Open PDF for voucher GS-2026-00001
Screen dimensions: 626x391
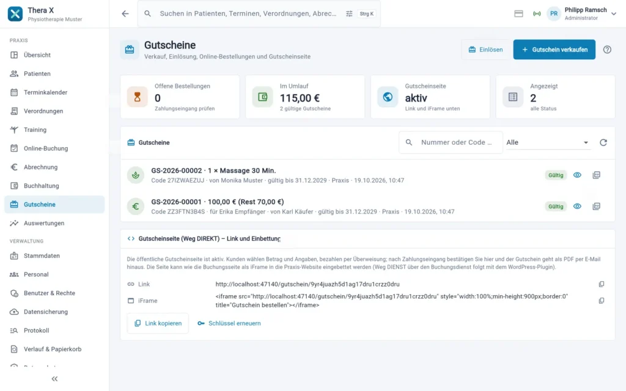pyautogui.click(x=596, y=206)
